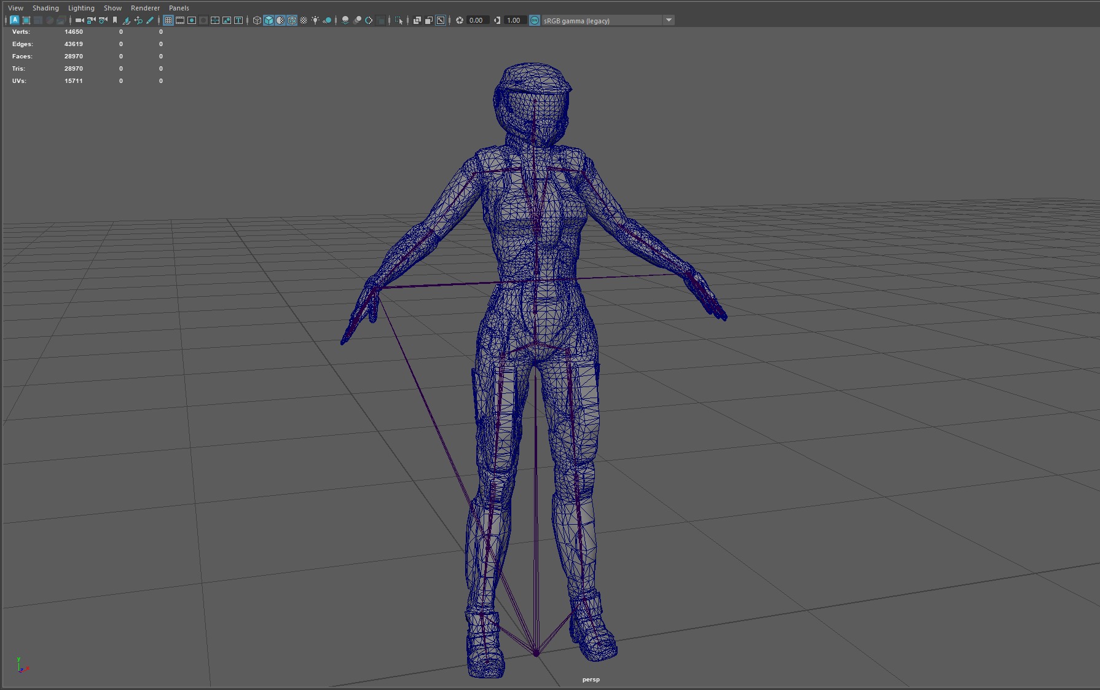Image resolution: width=1100 pixels, height=690 pixels.
Task: Toggle the Motion Blur icon
Action: pyautogui.click(x=357, y=20)
